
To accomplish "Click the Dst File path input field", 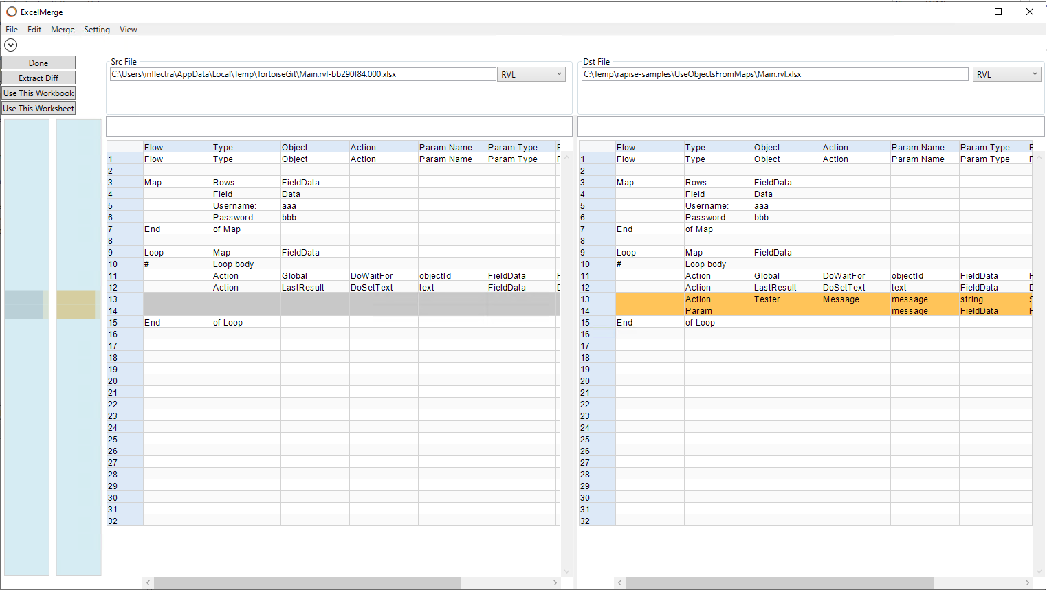I will point(774,74).
